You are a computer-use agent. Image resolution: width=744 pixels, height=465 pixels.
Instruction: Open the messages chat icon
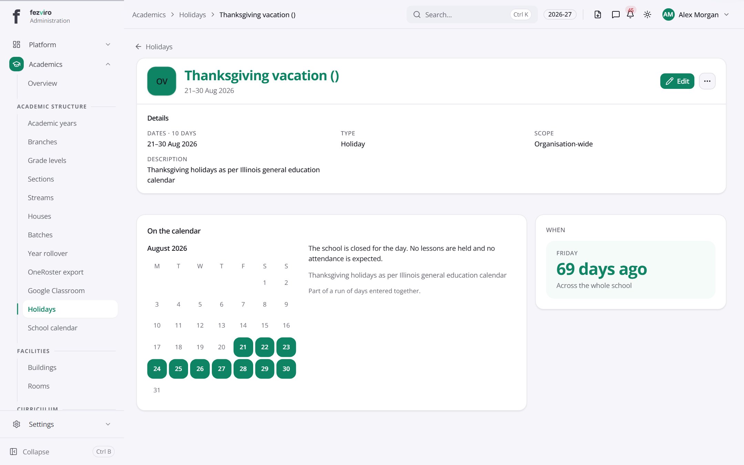616,14
